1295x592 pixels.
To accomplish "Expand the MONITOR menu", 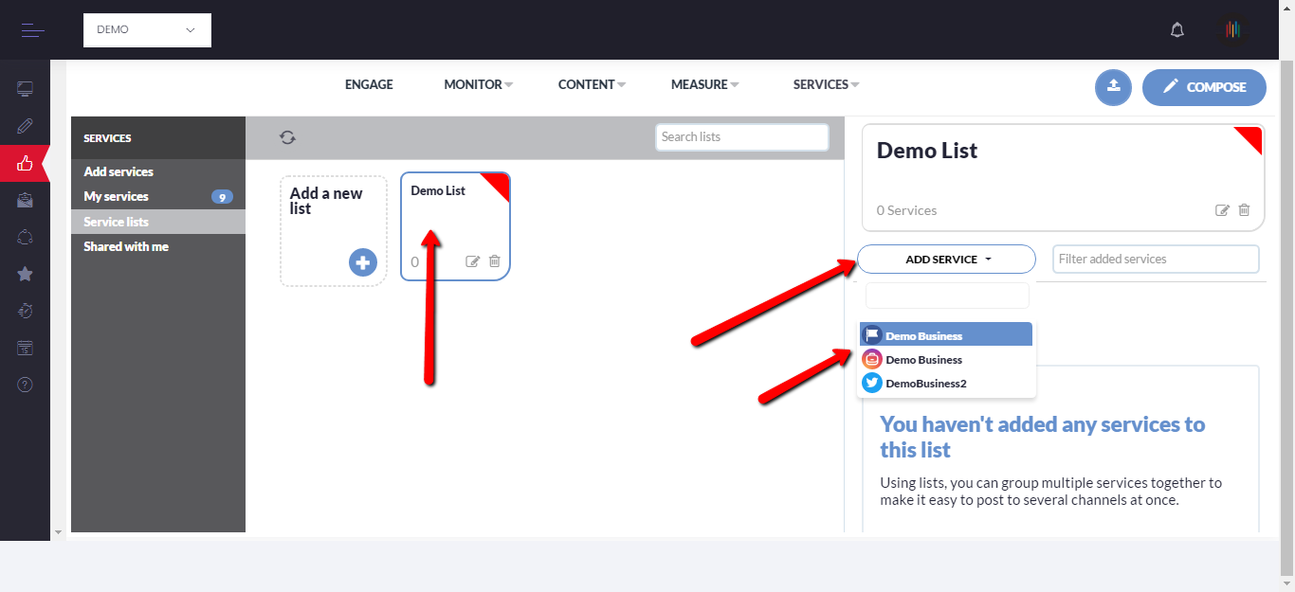I will coord(478,84).
